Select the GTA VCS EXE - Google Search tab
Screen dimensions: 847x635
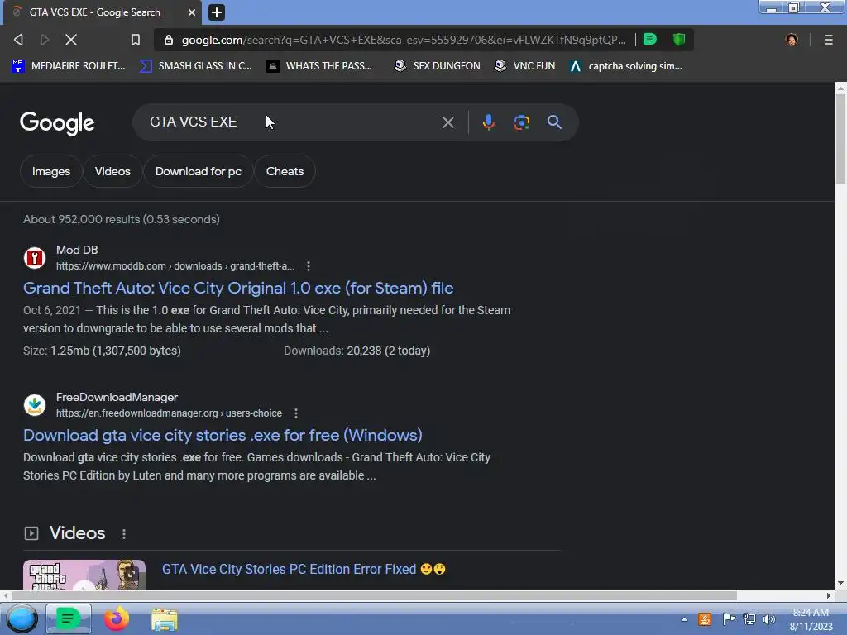103,12
